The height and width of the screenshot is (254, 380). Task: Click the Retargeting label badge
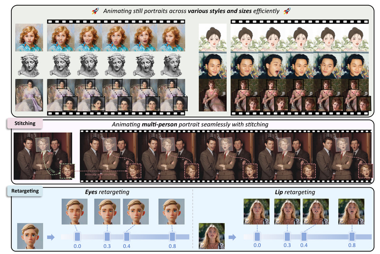(x=25, y=191)
